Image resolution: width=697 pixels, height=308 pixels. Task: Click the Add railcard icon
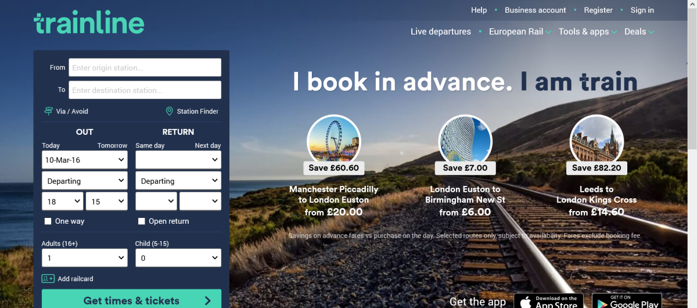(48, 279)
